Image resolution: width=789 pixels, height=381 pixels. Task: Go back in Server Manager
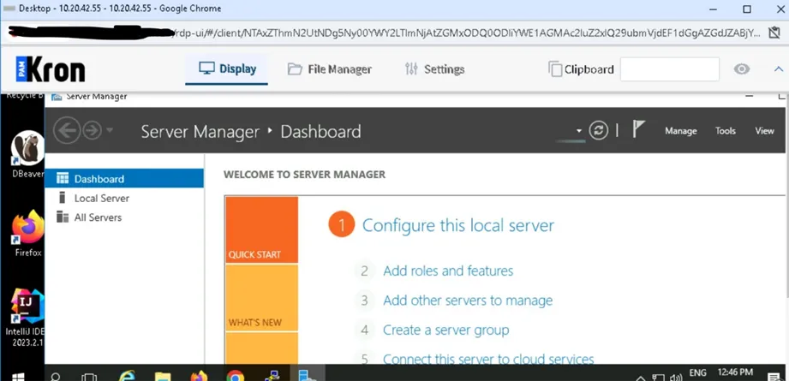coord(67,131)
